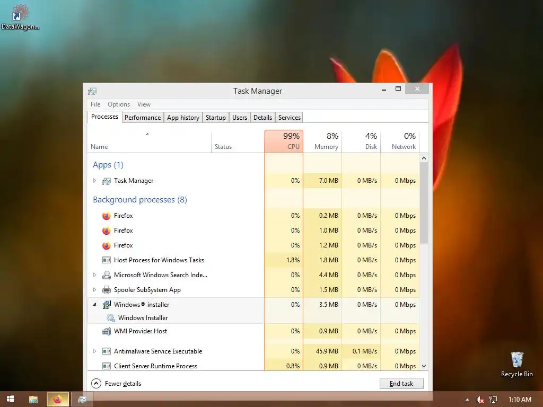Viewport: 543px width, 407px height.
Task: Click the scrollbar down arrow
Action: 424,366
